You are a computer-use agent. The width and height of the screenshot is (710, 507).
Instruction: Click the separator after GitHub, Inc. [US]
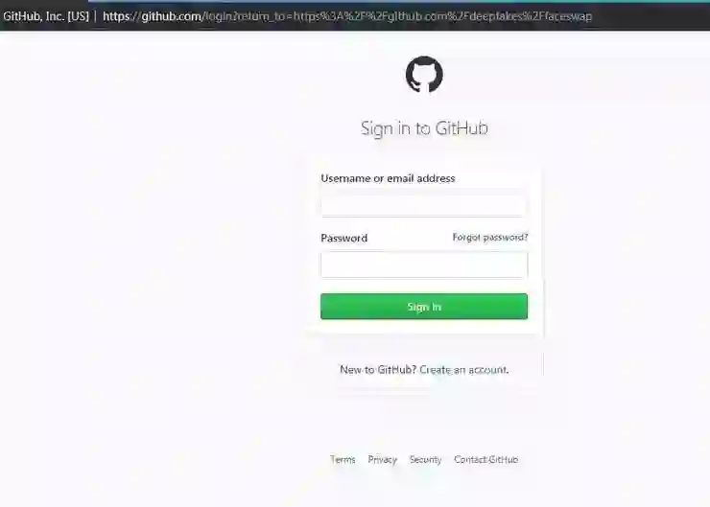click(x=96, y=16)
